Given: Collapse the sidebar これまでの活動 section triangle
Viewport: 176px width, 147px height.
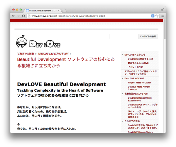Looking at the screenshot, I should click(x=122, y=121).
